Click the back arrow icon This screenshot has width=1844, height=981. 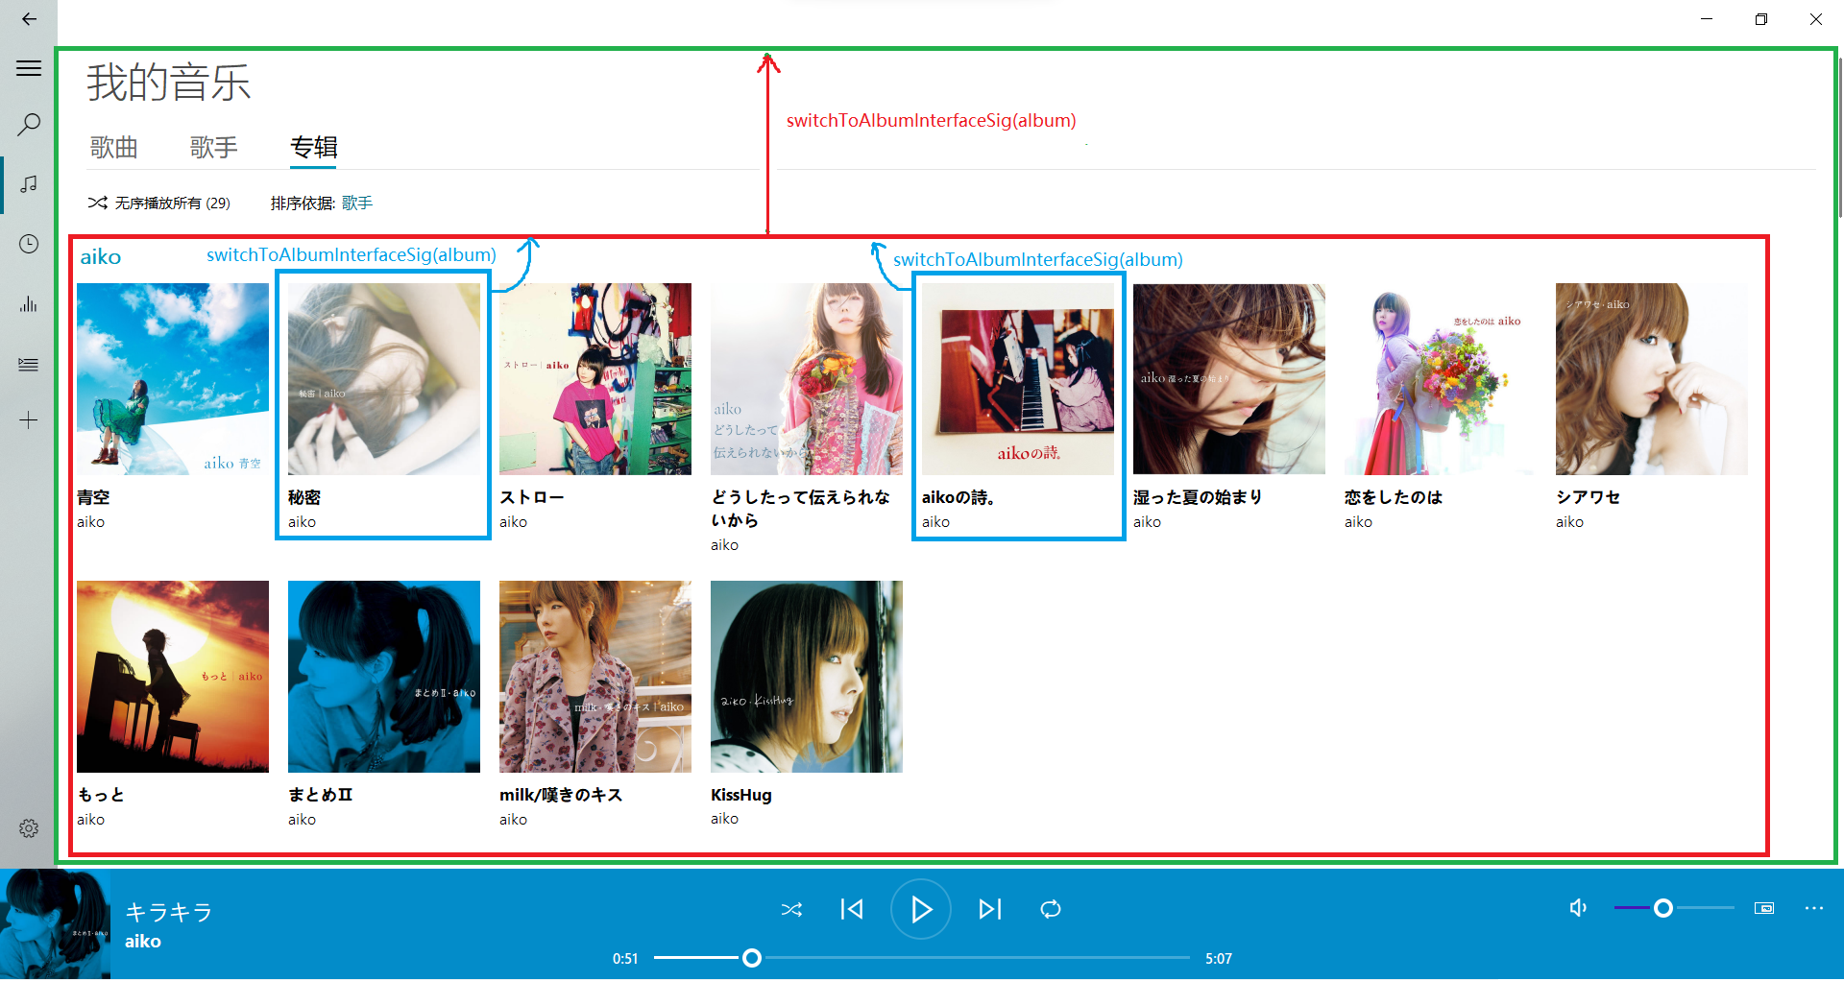click(29, 19)
